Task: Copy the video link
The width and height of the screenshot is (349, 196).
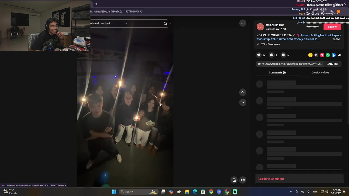Action: pyautogui.click(x=332, y=64)
